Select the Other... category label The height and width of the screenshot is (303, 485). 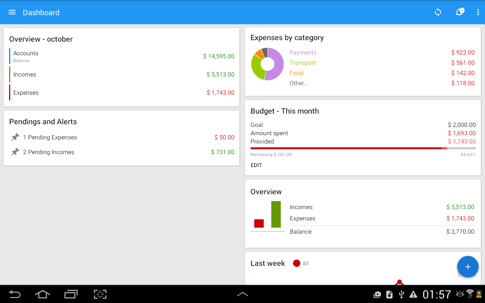pyautogui.click(x=299, y=83)
